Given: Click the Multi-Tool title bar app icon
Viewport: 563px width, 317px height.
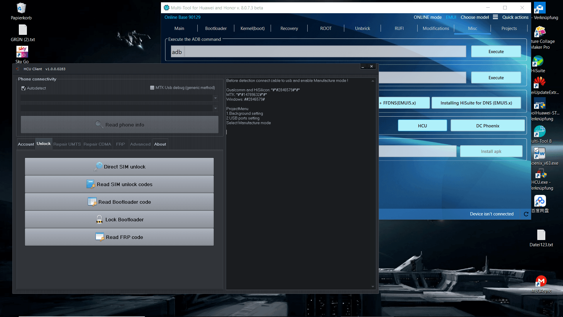Looking at the screenshot, I should [x=167, y=8].
